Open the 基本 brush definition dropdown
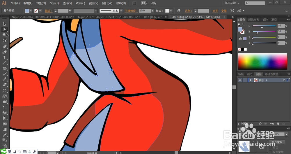 click(121, 11)
